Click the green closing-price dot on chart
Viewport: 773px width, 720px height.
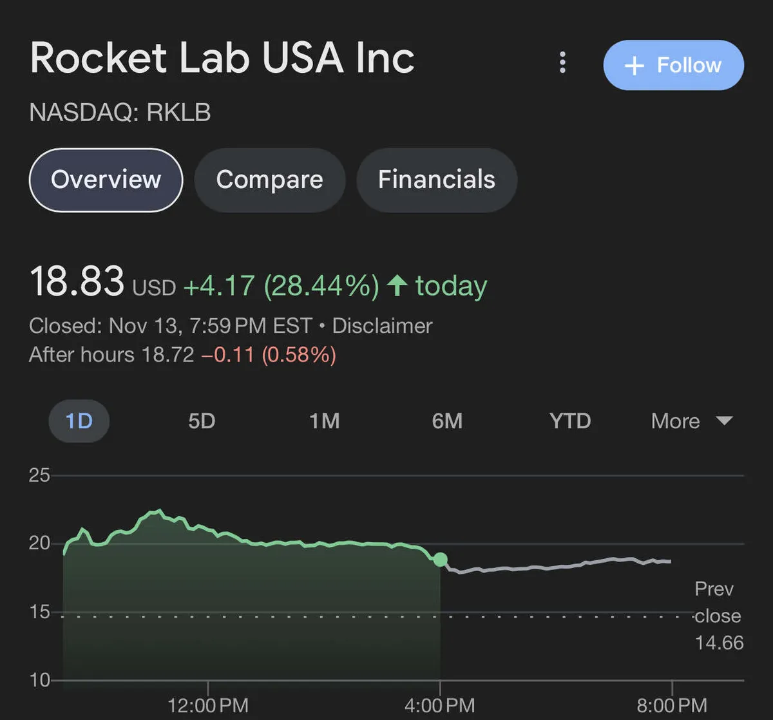pos(440,559)
